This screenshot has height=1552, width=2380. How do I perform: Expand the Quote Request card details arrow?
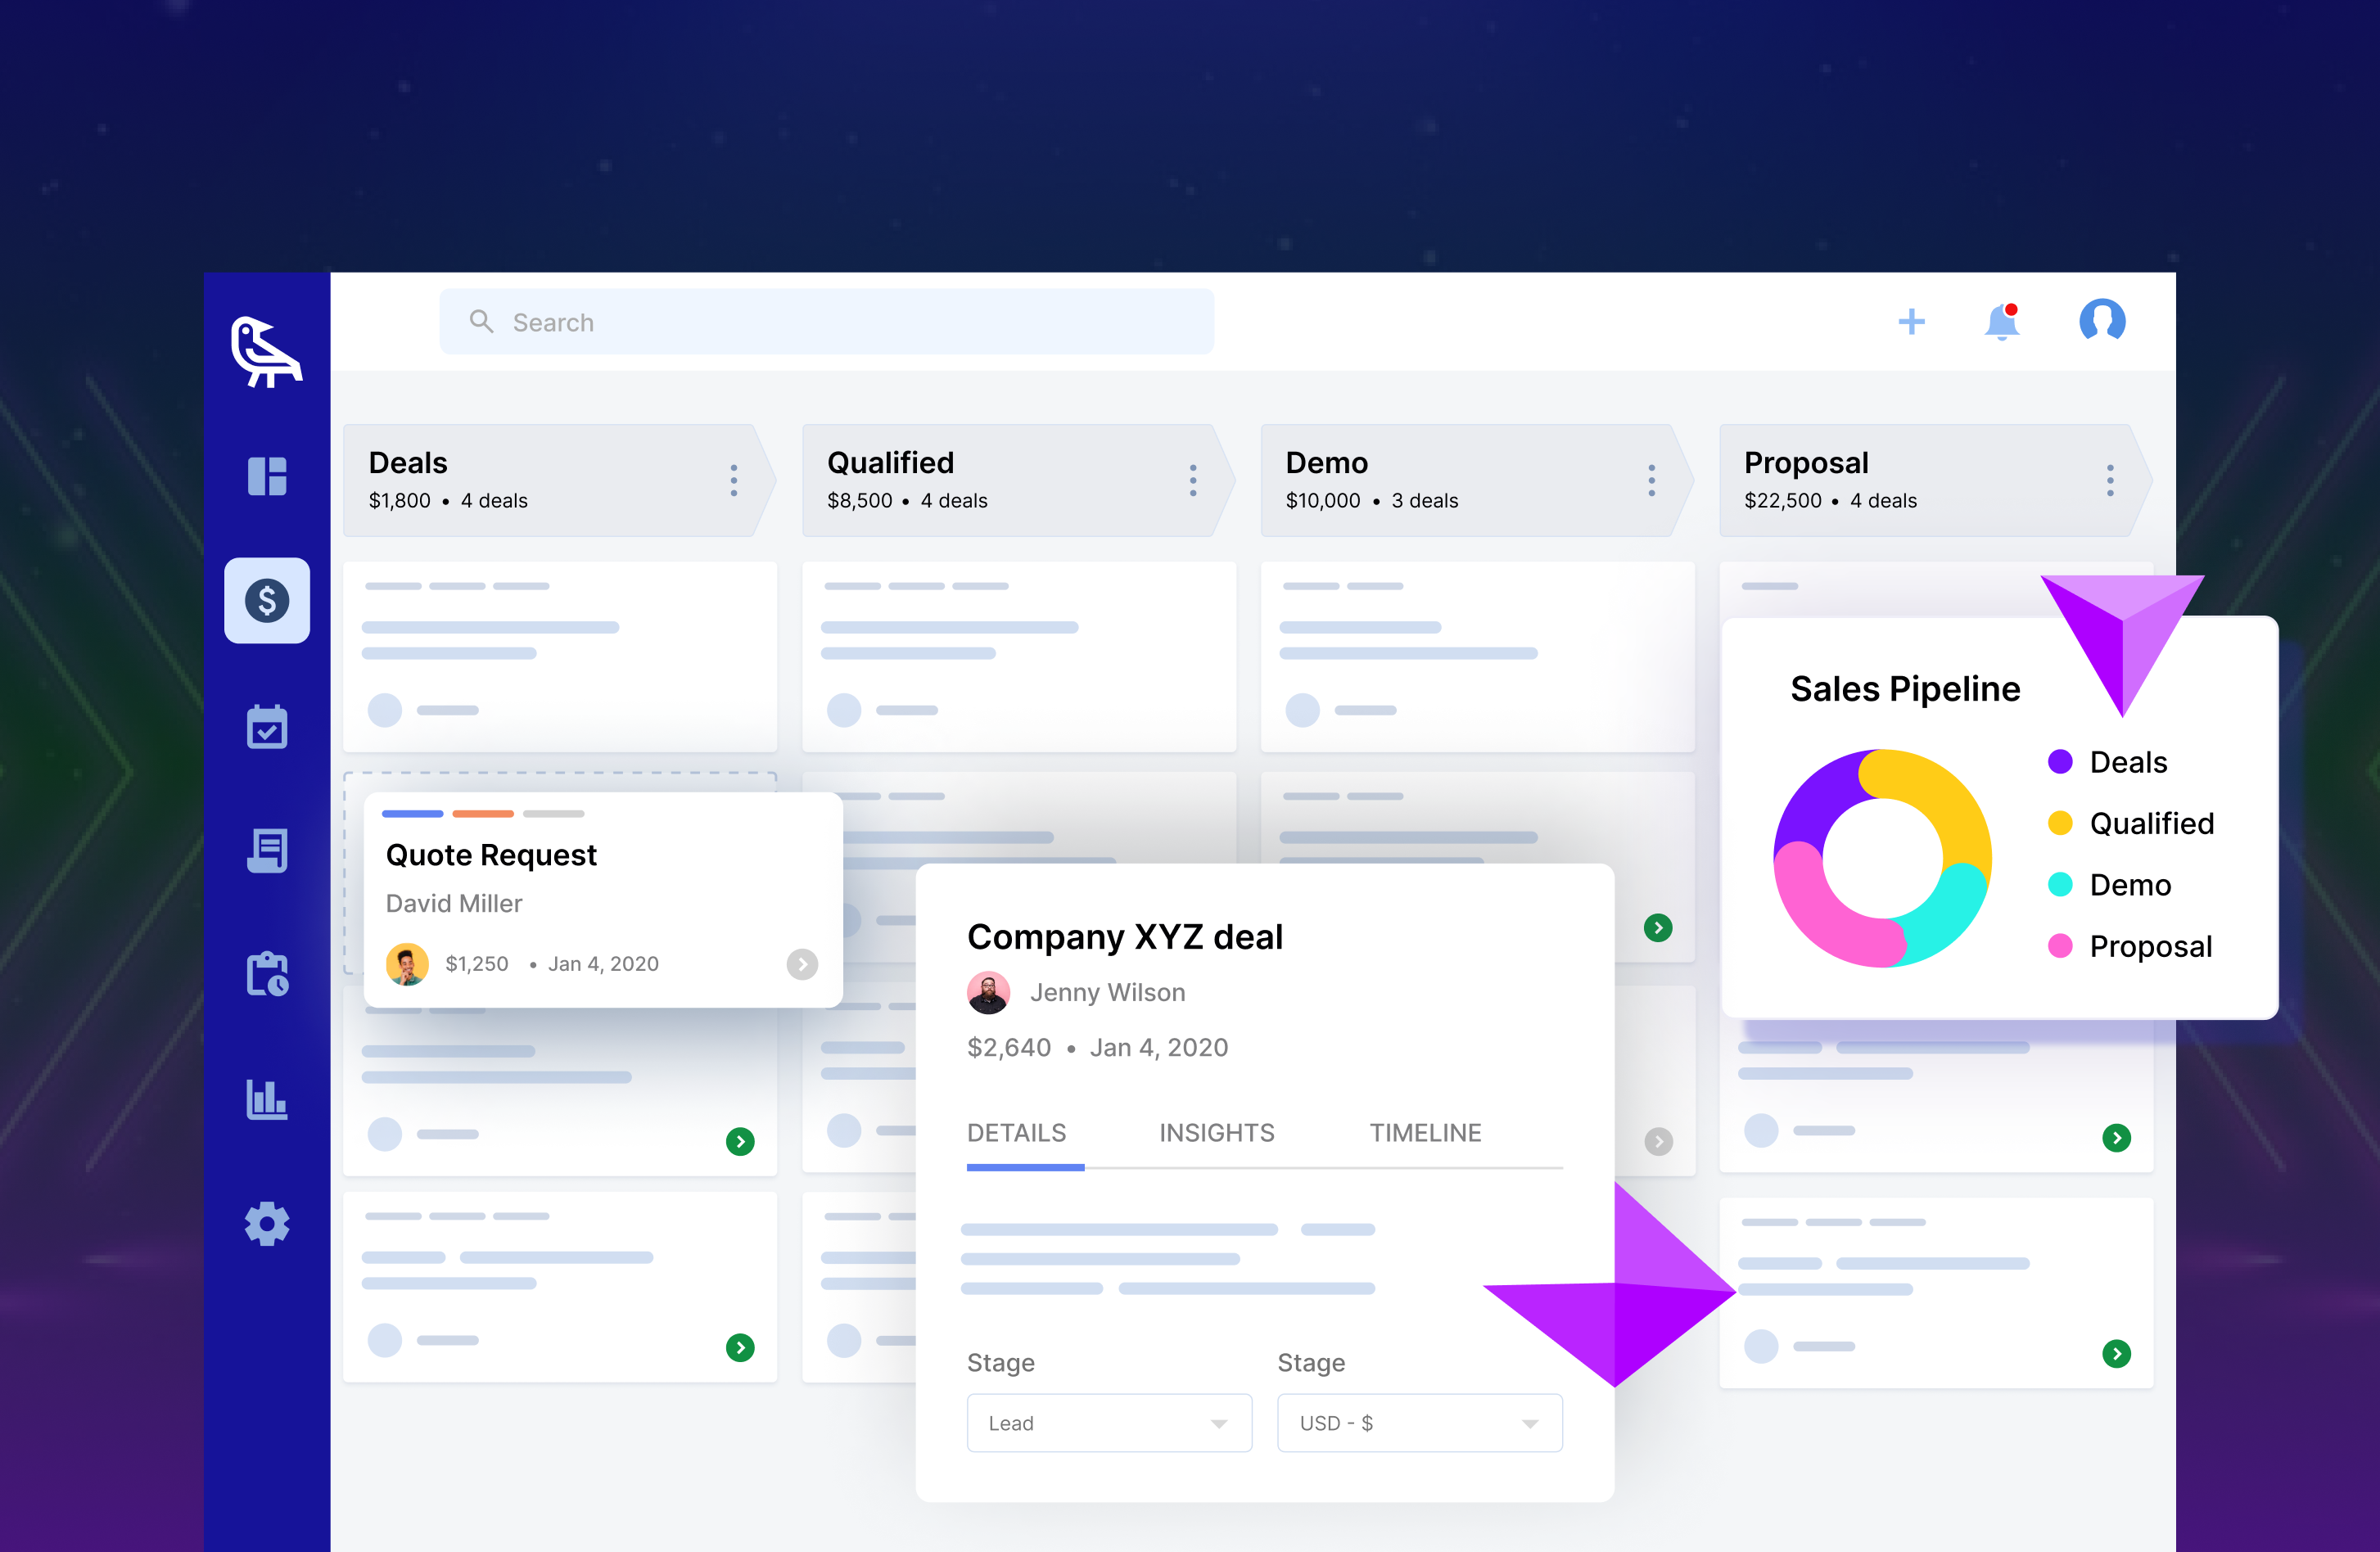[x=802, y=964]
